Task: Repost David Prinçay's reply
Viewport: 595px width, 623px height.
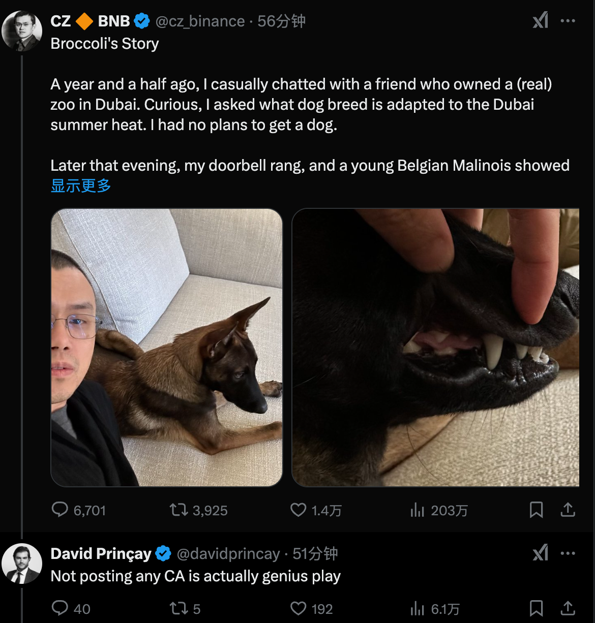Action: click(x=179, y=608)
